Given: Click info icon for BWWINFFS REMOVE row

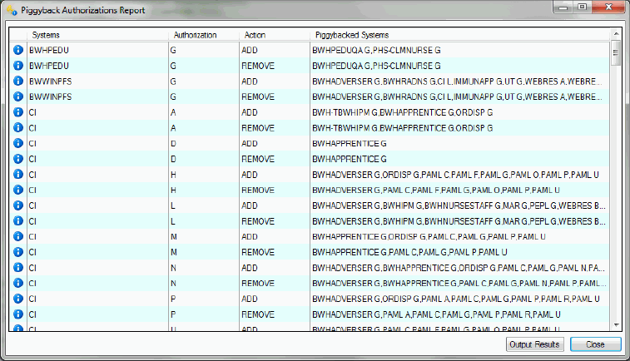Looking at the screenshot, I should click(x=17, y=97).
